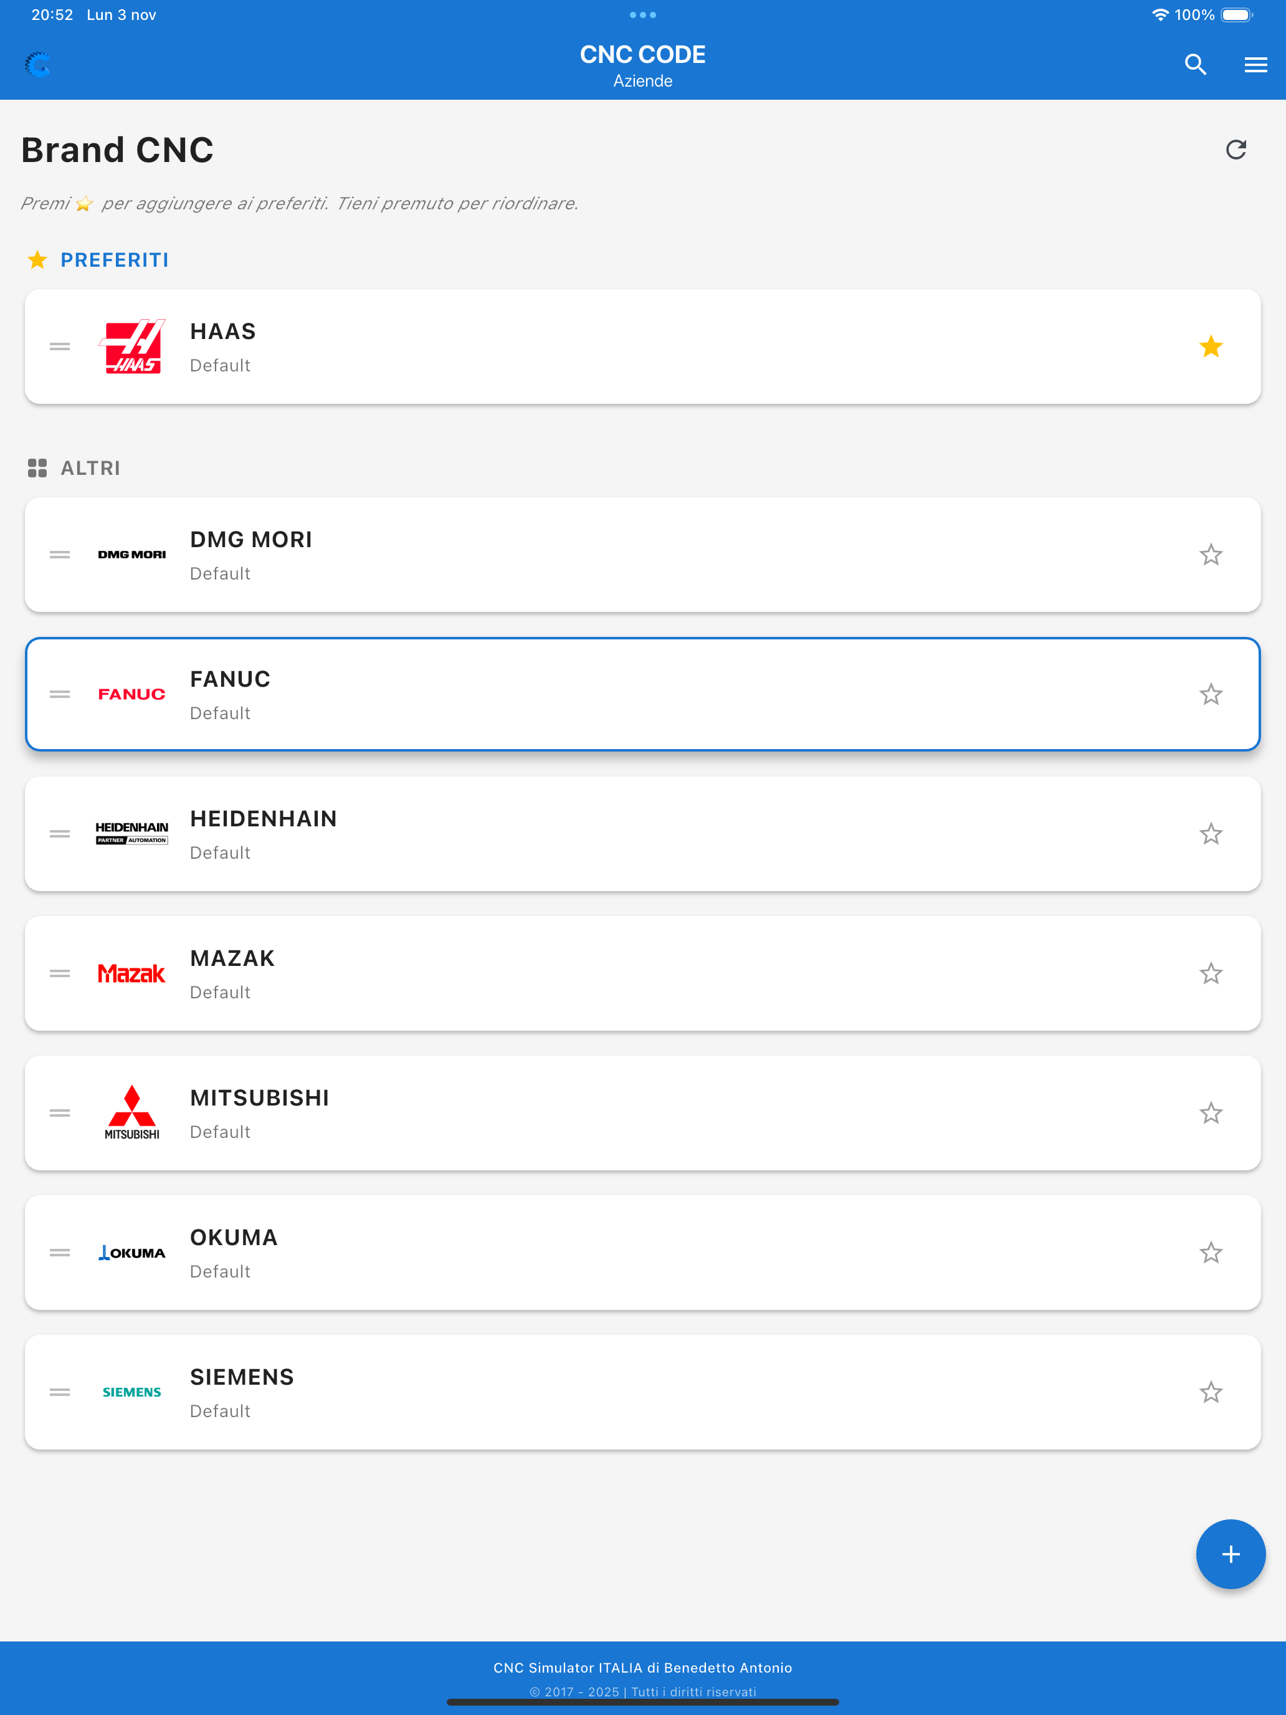Tap the Aziende subtitle
The image size is (1286, 1715).
[642, 80]
